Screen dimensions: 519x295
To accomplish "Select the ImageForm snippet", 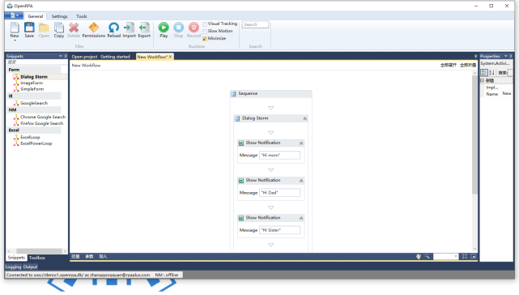I will 32,83.
